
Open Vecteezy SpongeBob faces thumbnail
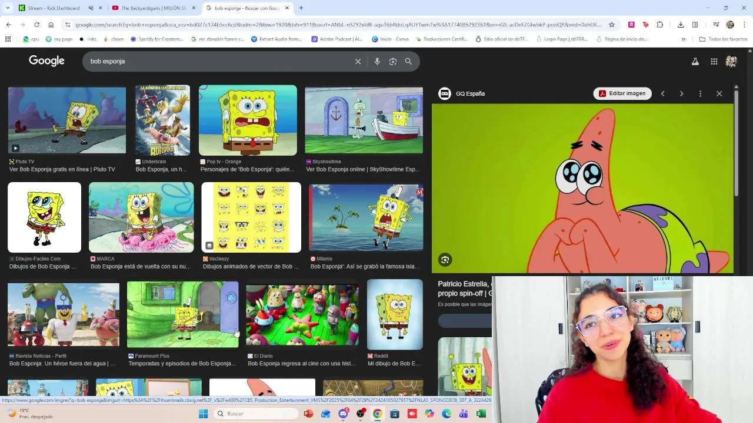251,217
